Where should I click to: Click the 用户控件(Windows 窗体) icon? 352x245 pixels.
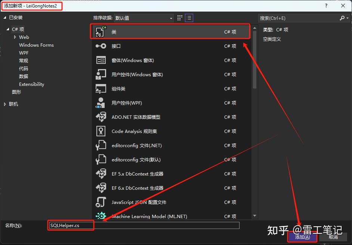(101, 74)
